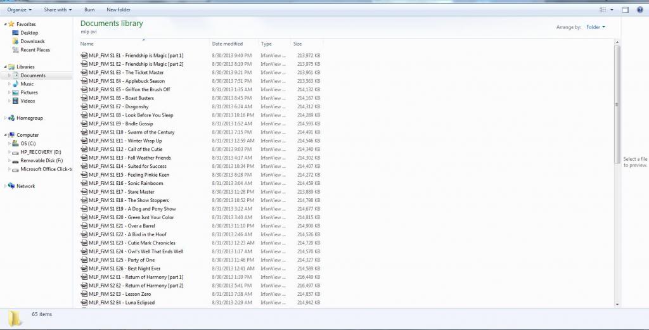Select file 'S1 E10 - Swarm of the Century'

pyautogui.click(x=132, y=132)
